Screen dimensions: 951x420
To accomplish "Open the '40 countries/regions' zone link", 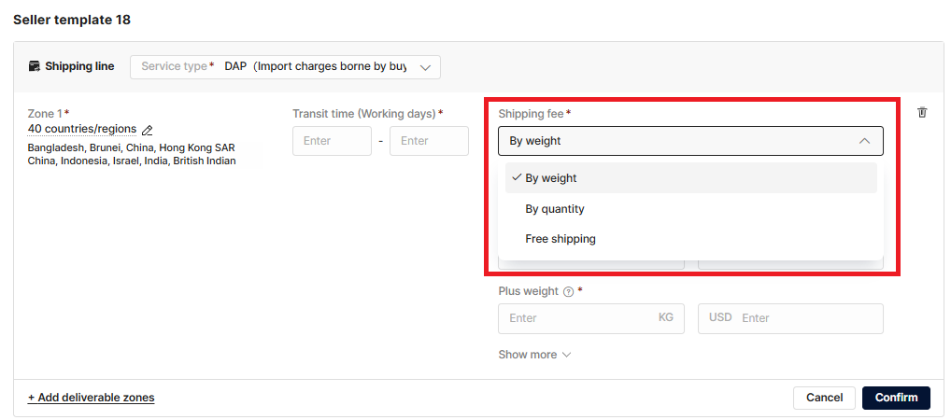I will click(x=82, y=129).
